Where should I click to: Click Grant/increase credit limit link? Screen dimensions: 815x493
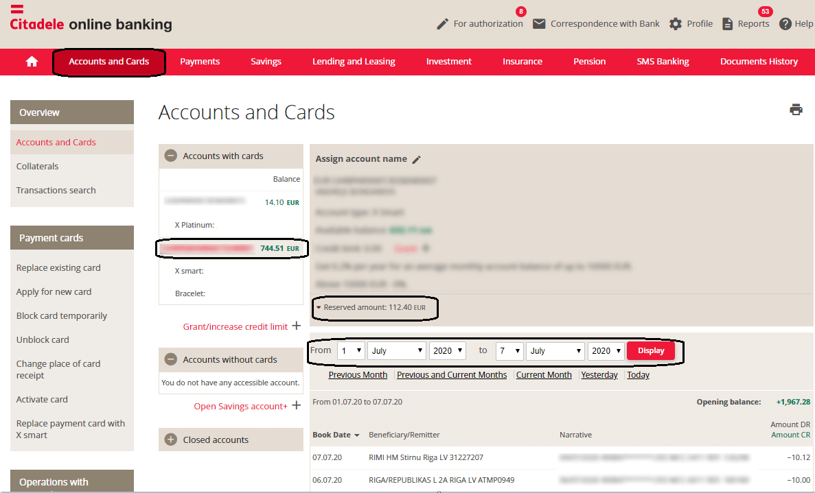[235, 327]
